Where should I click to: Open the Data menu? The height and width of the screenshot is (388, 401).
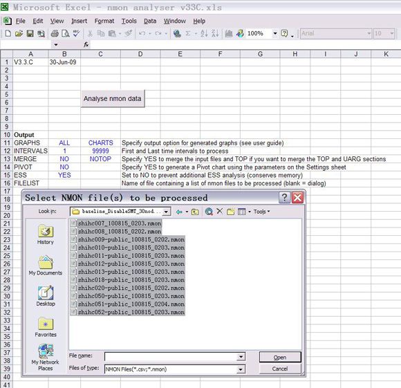pyautogui.click(x=150, y=21)
